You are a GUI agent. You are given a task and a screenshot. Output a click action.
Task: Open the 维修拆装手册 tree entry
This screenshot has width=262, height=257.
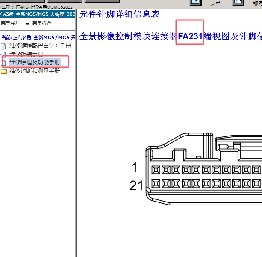point(26,54)
